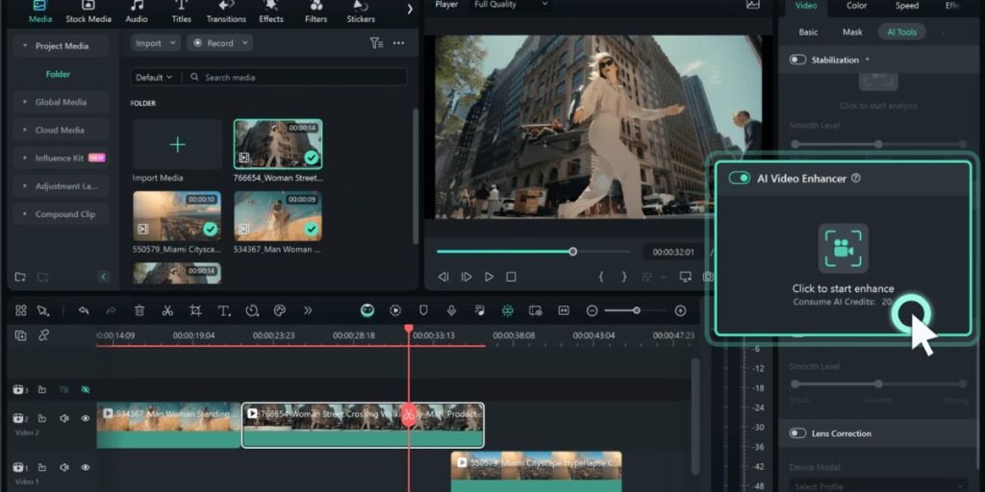
Task: Toggle the green auto-ripple snap icon
Action: point(508,310)
